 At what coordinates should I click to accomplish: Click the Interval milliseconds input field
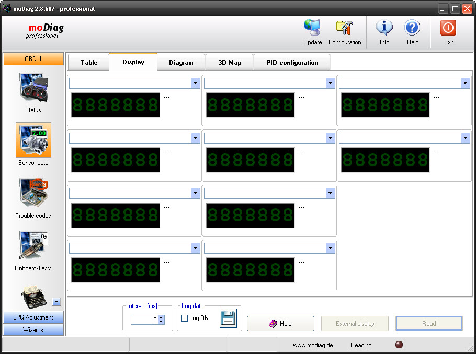(144, 320)
